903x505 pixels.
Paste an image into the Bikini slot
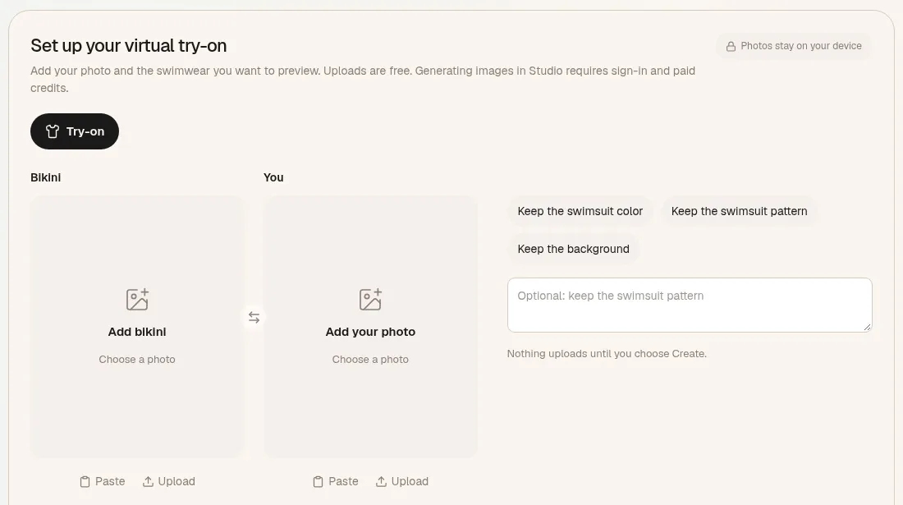pos(103,481)
